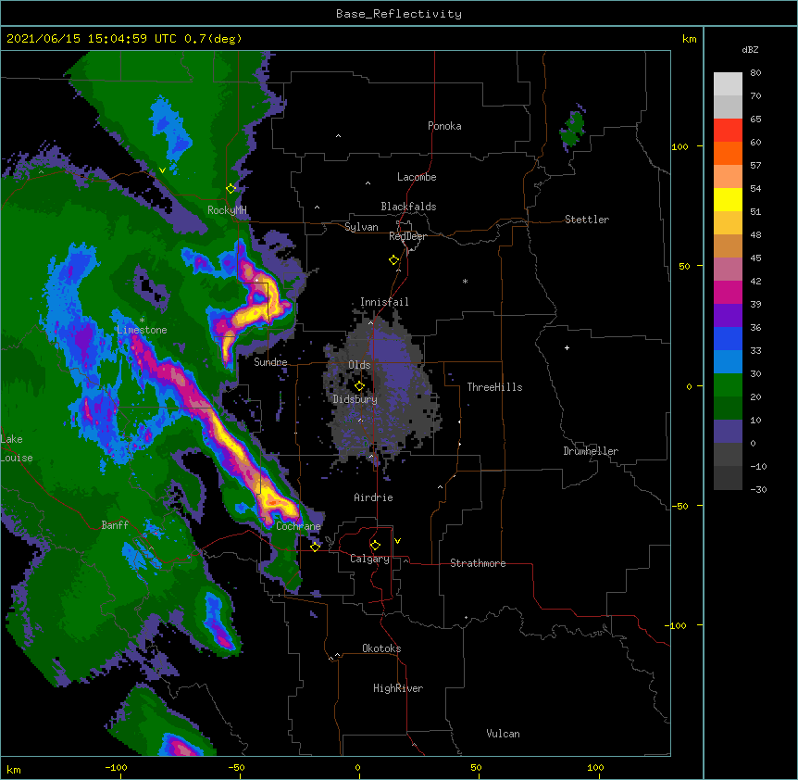Click the intense yellow storm core north of Cochrane
The image size is (798, 780).
point(278,504)
